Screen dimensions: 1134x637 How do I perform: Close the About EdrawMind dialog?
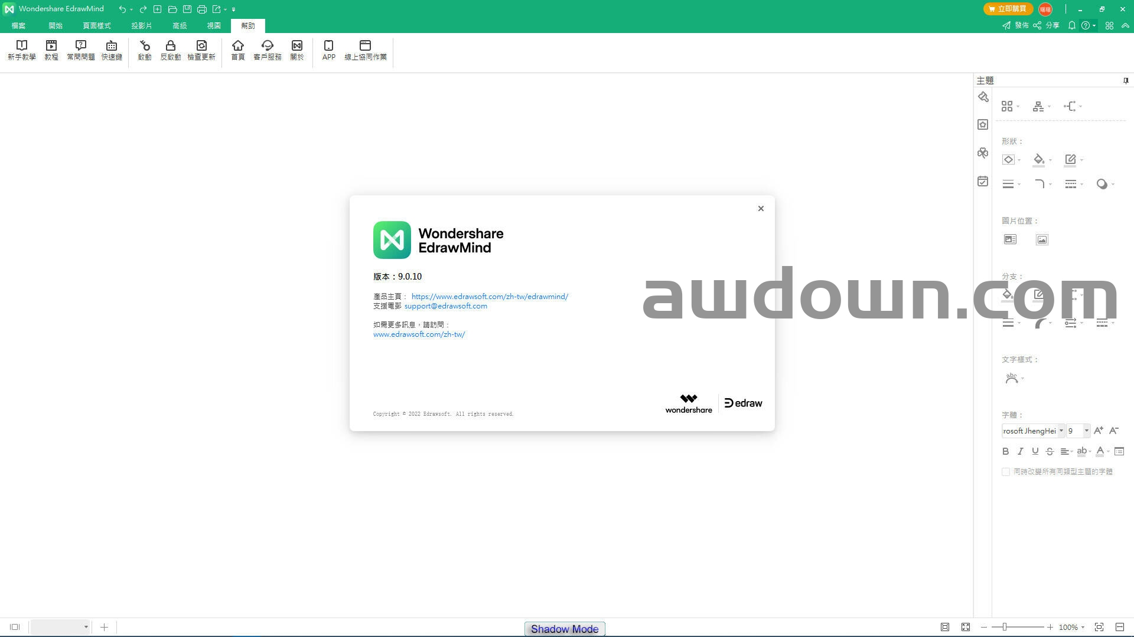761,208
